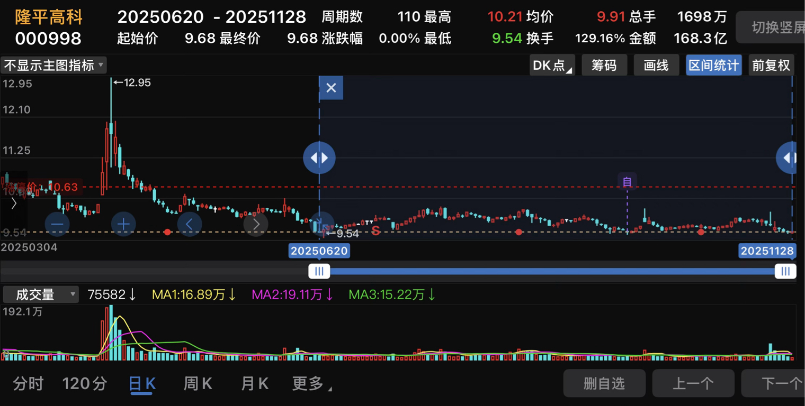Image resolution: width=805 pixels, height=406 pixels.
Task: Select the 日K daily candlestick tab
Action: [x=142, y=383]
